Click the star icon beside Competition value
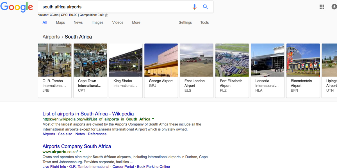This screenshot has height=168, width=337. click(x=106, y=15)
